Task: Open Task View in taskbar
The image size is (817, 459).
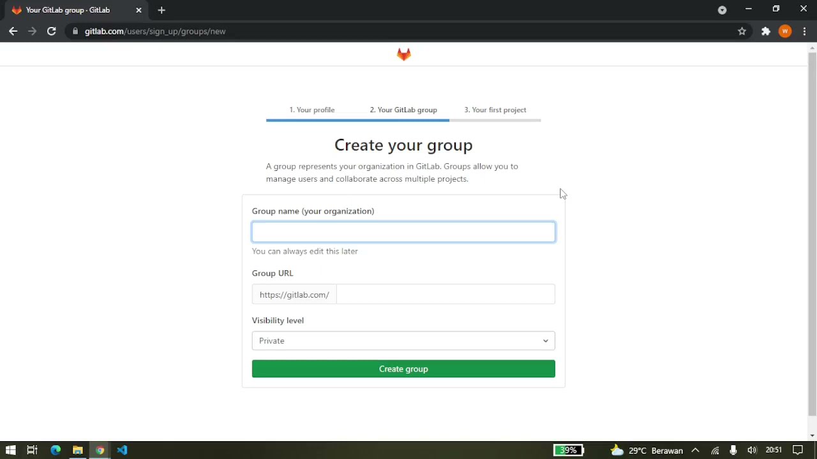Action: [32, 450]
